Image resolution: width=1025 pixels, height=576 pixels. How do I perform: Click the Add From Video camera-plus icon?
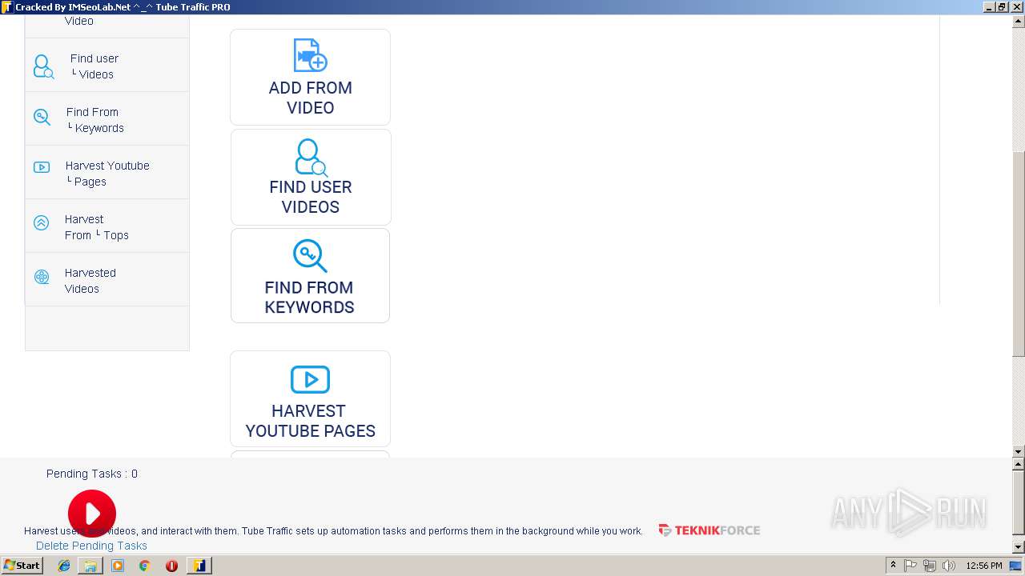tap(310, 55)
